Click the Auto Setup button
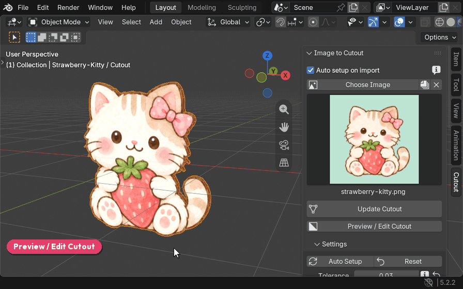Viewport: 463px width, 289px height. pyautogui.click(x=340, y=262)
